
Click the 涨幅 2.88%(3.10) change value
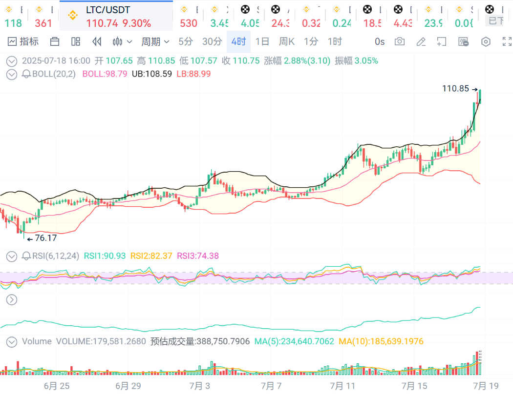point(297,61)
